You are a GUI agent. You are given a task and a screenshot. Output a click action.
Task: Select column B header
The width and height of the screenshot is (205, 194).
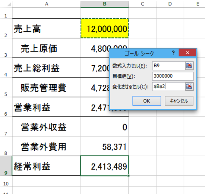(105, 4)
